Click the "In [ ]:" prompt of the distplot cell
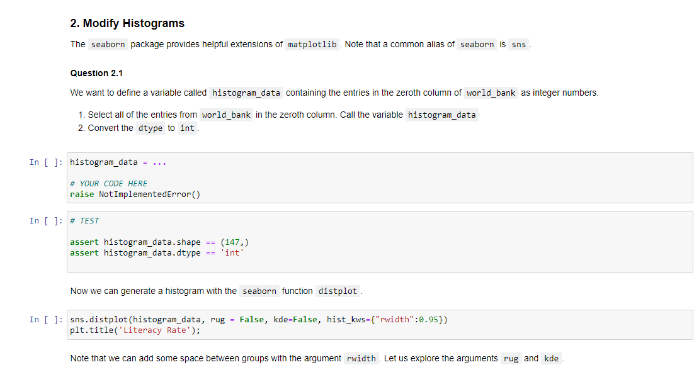 (45, 319)
